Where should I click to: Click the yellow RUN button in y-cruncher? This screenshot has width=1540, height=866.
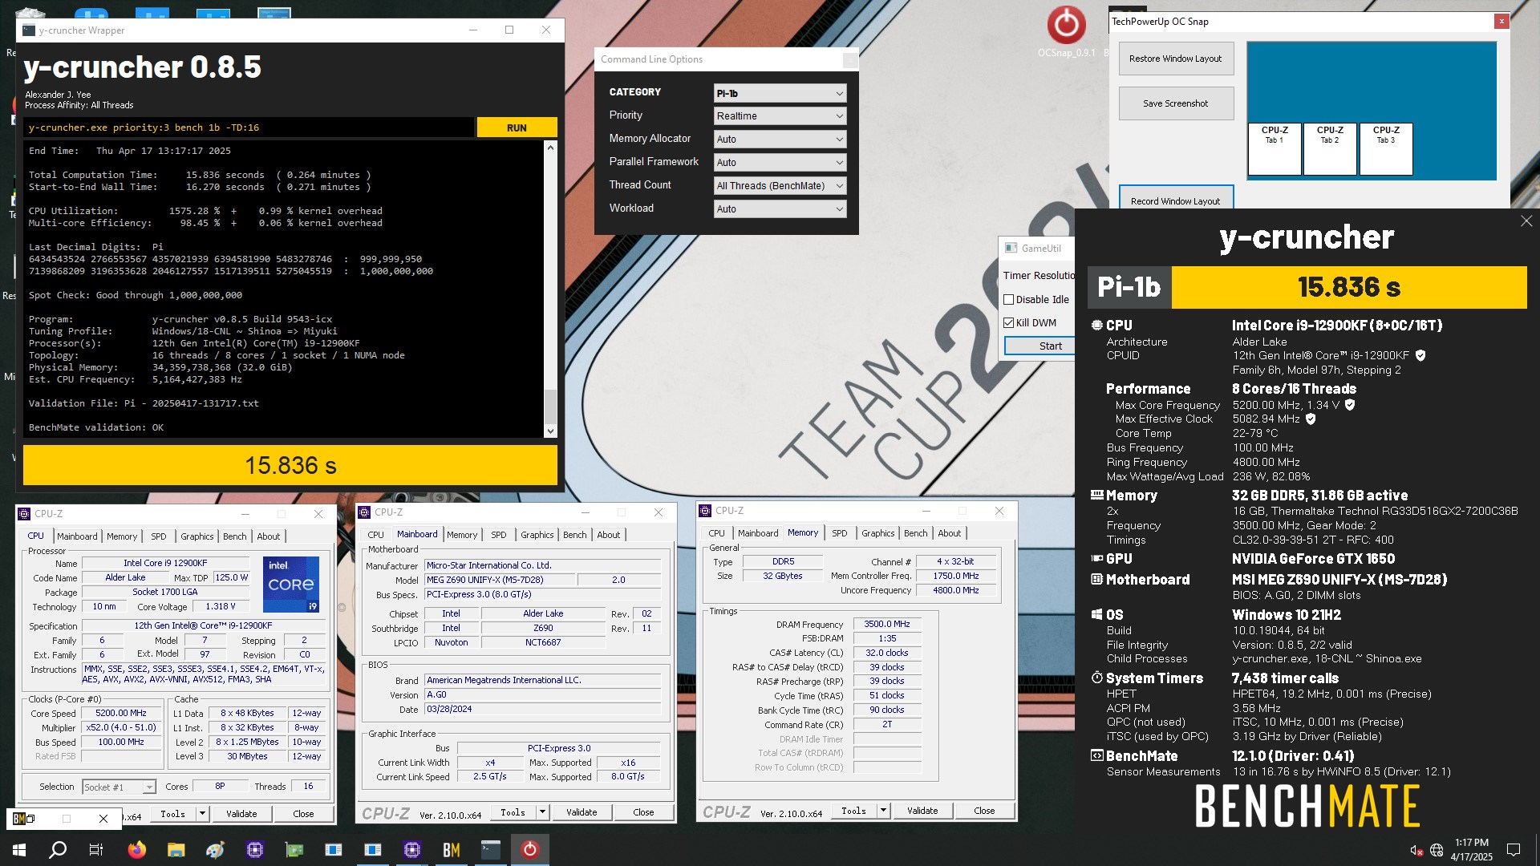pos(517,127)
